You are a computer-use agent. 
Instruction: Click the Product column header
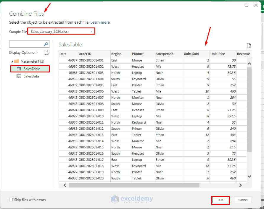coord(143,54)
